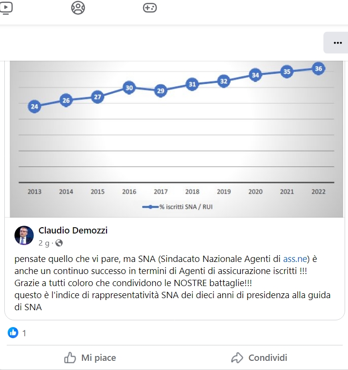Open the post timestamp '2 g'
The height and width of the screenshot is (370, 348).
point(44,243)
